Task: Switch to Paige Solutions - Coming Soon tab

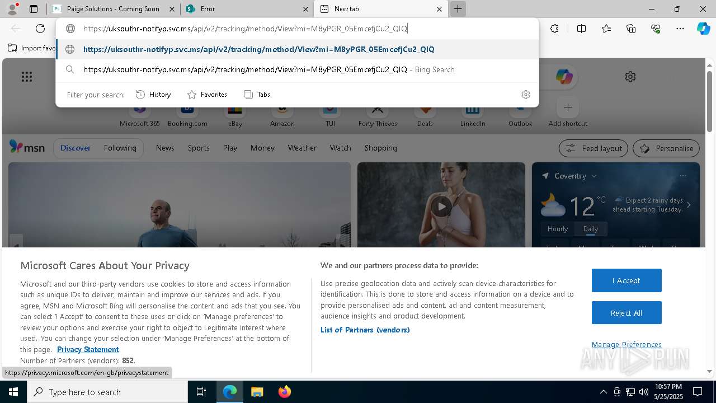Action: pos(114,9)
